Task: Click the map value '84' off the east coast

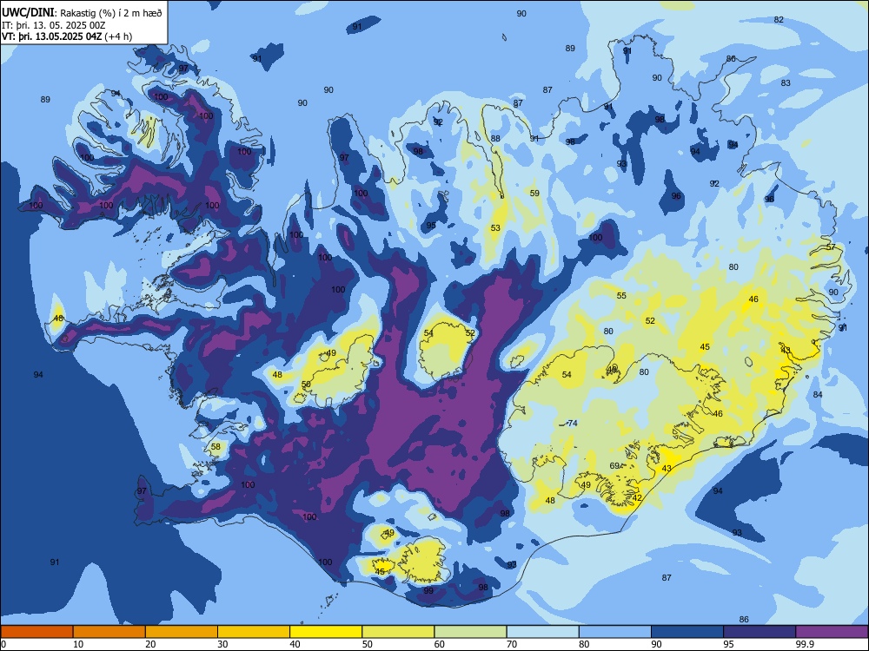Action: [x=818, y=395]
